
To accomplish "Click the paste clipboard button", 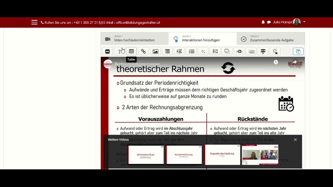I will pyautogui.click(x=298, y=51).
